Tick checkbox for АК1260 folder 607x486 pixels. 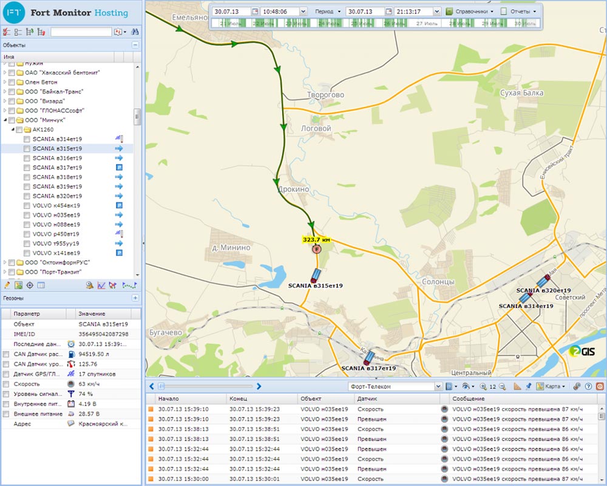coord(19,130)
